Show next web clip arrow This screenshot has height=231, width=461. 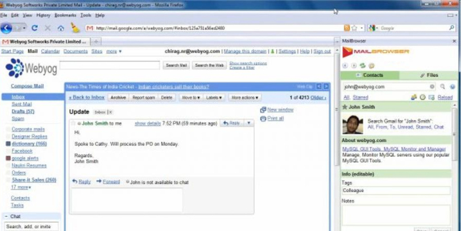pos(326,87)
